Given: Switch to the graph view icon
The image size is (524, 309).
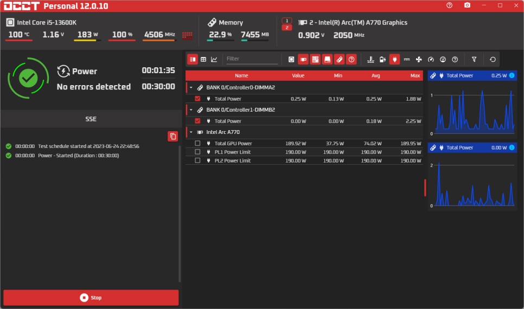Looking at the screenshot, I should click(x=214, y=60).
